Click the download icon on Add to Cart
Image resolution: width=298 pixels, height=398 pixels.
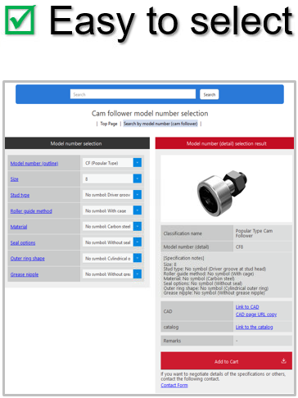(284, 361)
